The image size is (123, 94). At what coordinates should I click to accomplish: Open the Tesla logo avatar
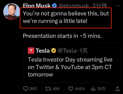tap(31, 51)
